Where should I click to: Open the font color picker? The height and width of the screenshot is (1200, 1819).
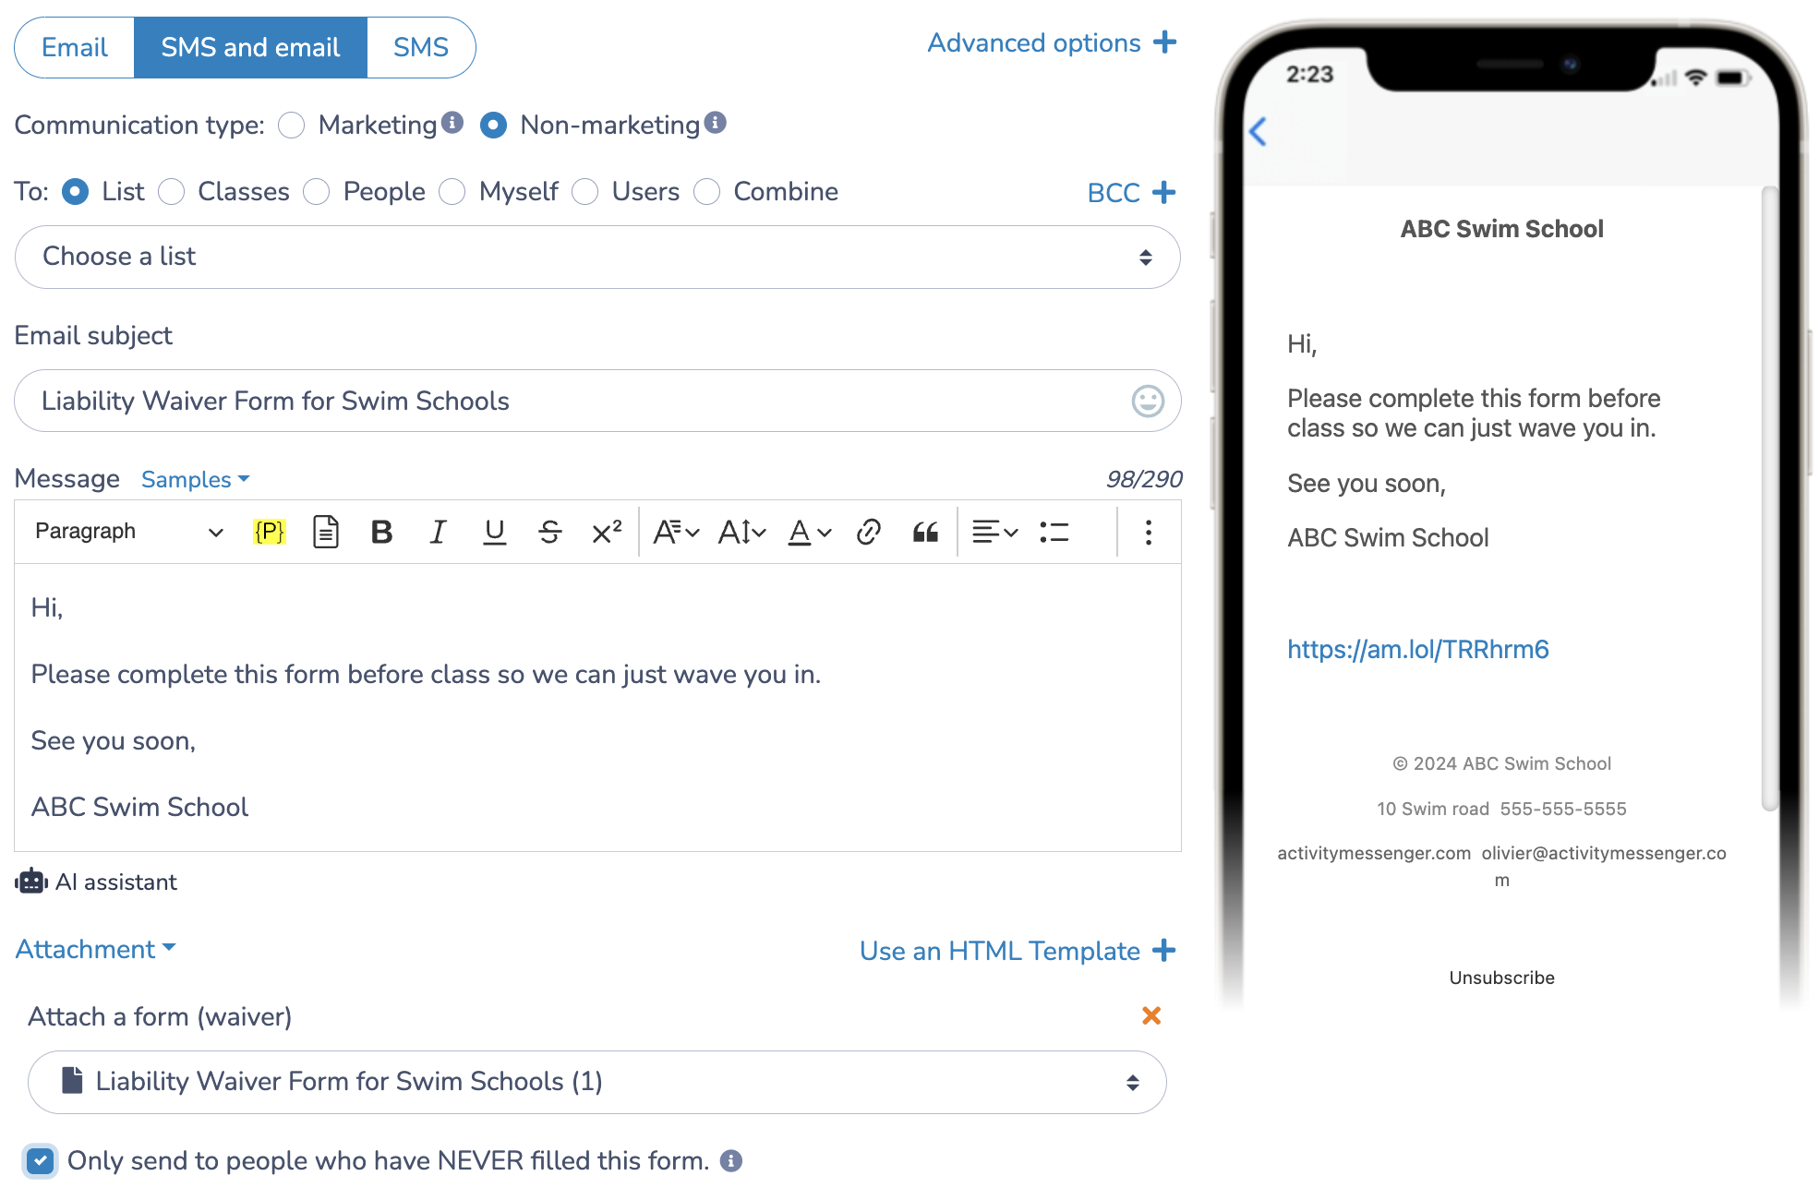pos(810,532)
